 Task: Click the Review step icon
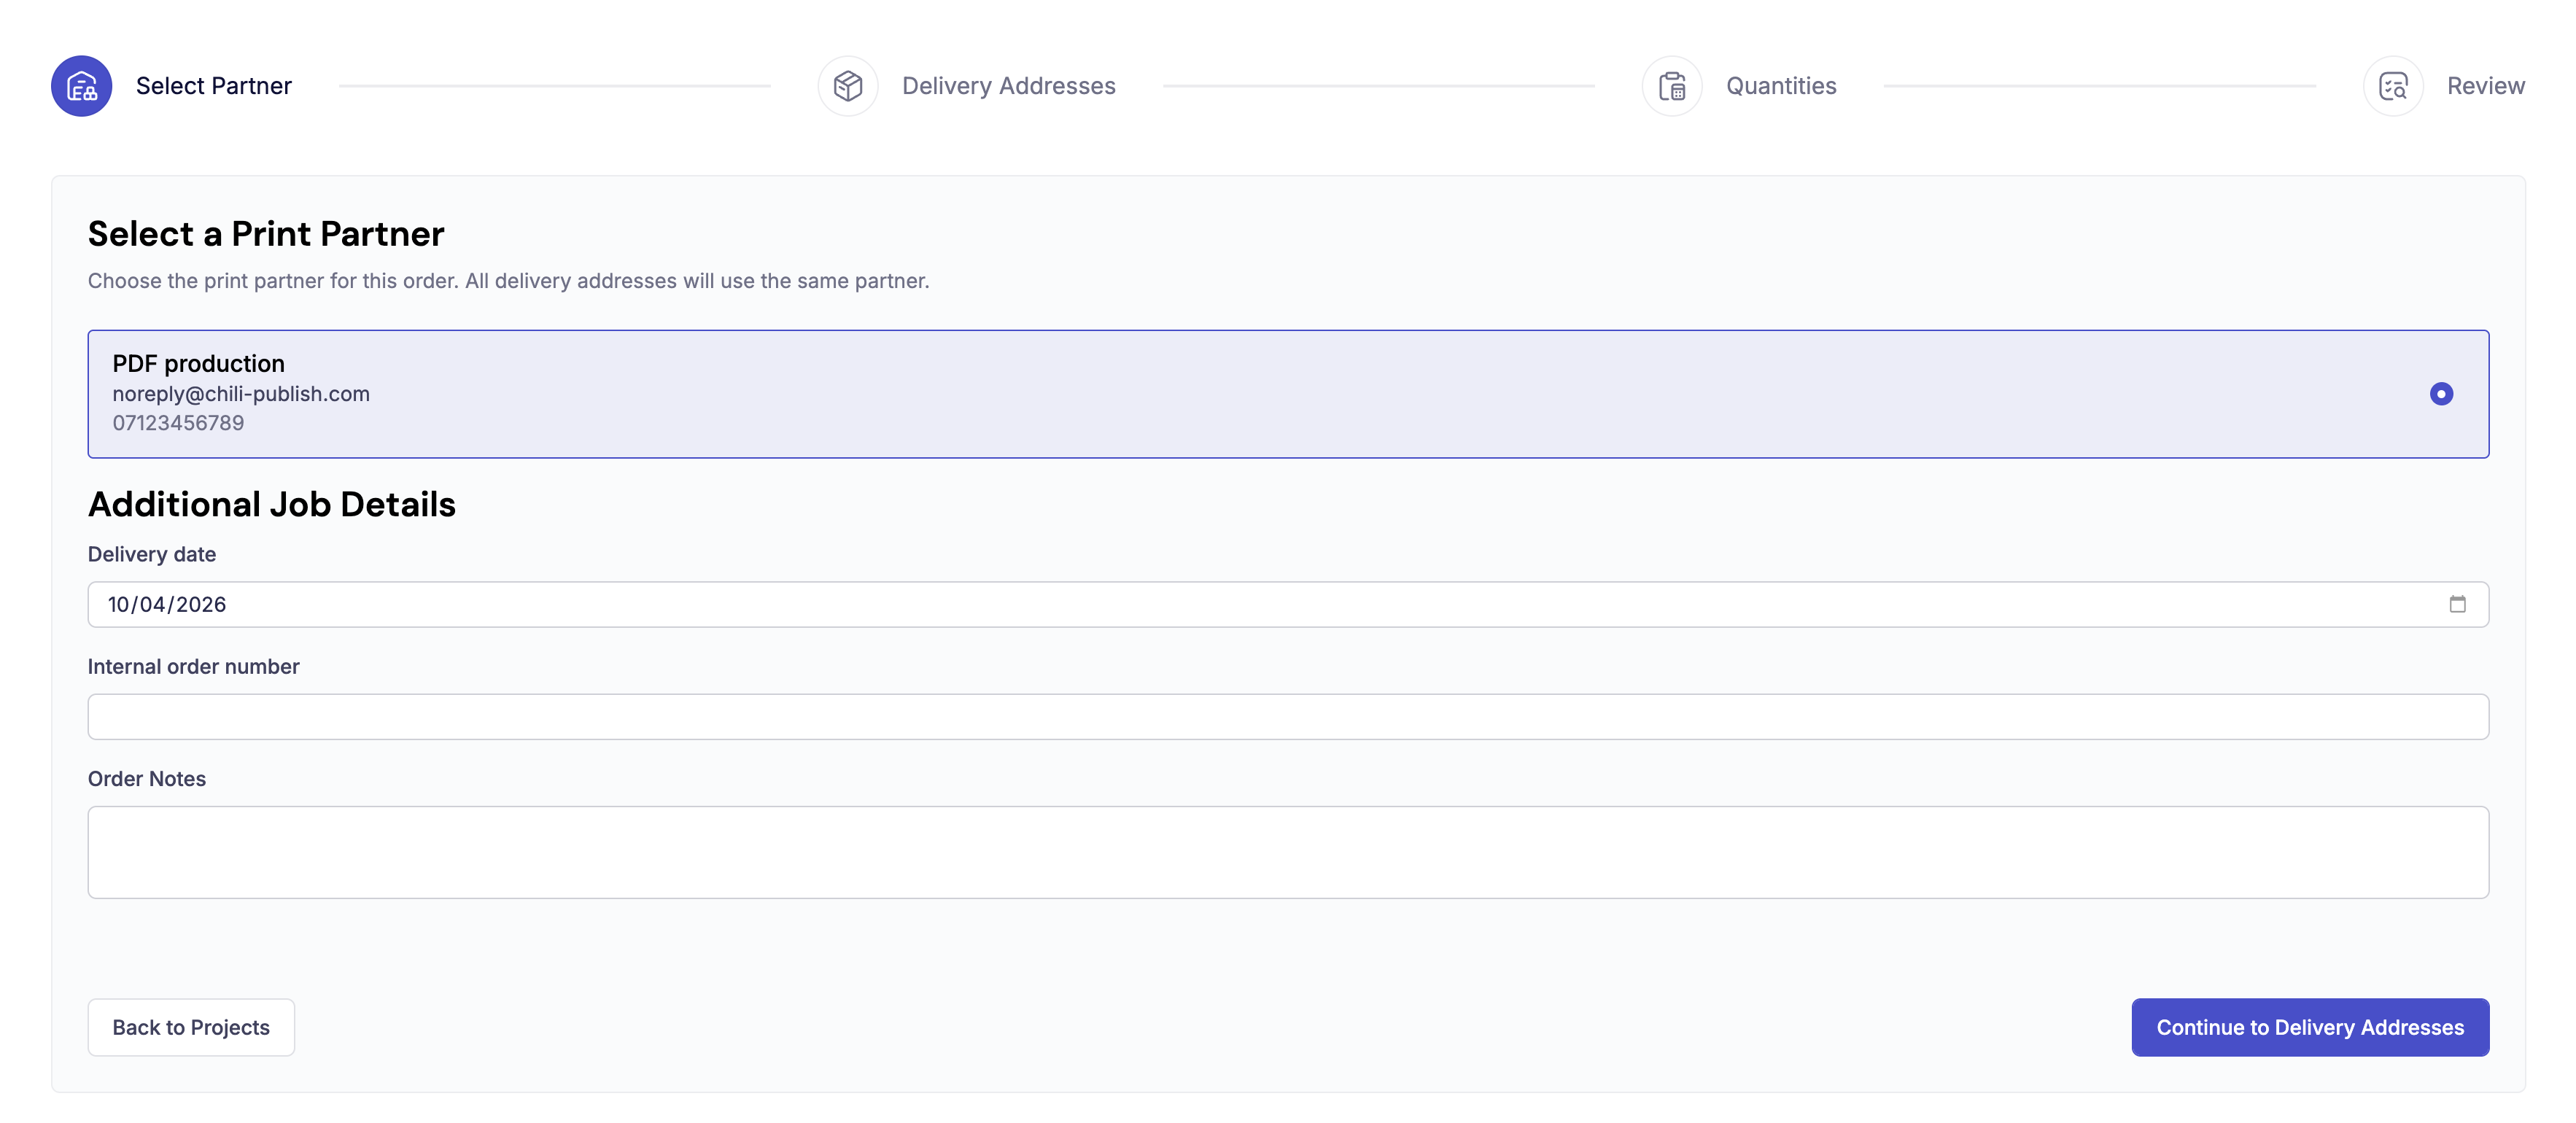coord(2394,86)
